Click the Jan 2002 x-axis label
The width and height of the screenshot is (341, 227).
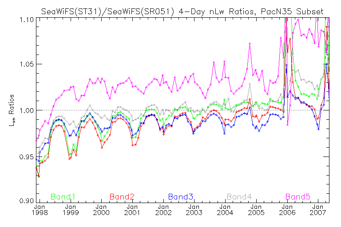tap(163, 210)
